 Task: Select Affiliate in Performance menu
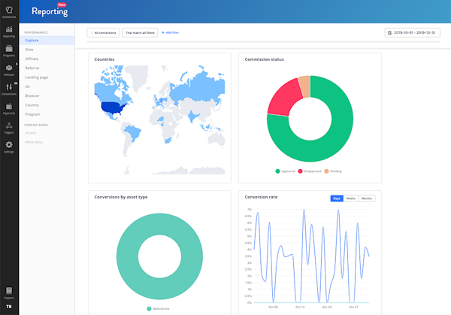[32, 58]
